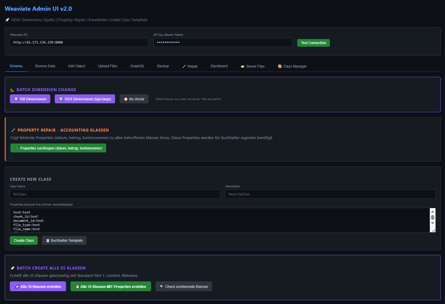Click the folder icon on Server Files tab
Image resolution: width=445 pixels, height=304 pixels.
point(243,66)
